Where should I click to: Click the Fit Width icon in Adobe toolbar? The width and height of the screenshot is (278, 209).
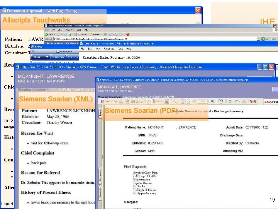[x=188, y=101]
